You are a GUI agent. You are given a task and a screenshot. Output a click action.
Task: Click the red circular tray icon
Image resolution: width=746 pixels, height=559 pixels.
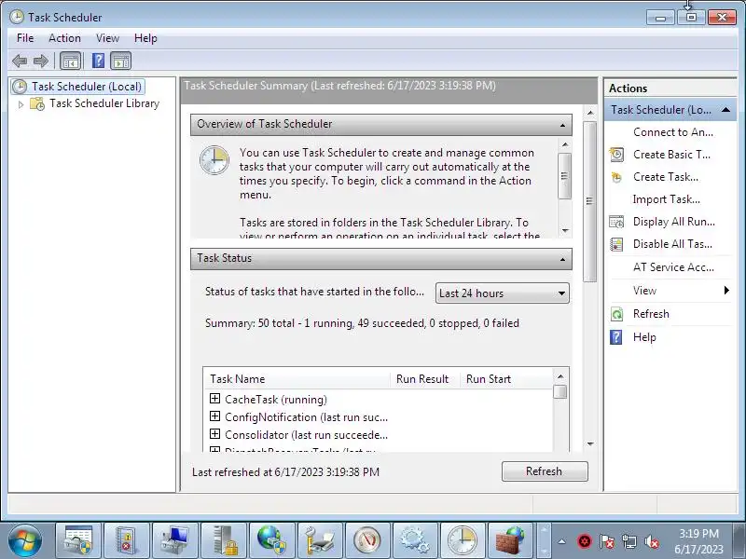click(x=585, y=541)
